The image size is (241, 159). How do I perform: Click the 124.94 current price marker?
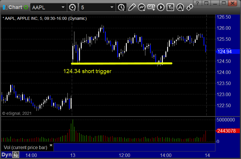[228, 52]
